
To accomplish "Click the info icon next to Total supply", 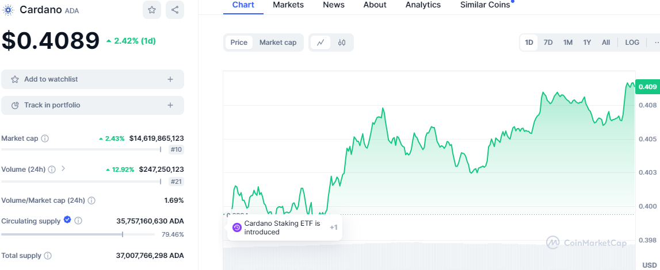I will pos(48,255).
